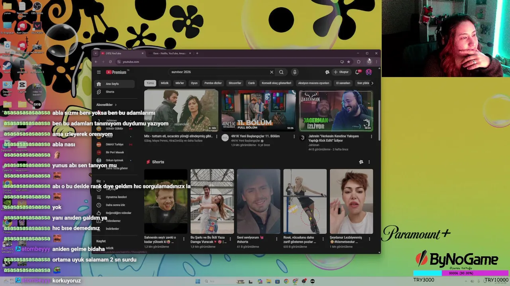Install/cast icon in the address bar
Image resolution: width=510 pixels, height=286 pixels.
pyautogui.click(x=342, y=62)
